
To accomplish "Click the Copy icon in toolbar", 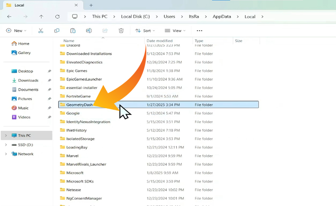I will click(57, 31).
